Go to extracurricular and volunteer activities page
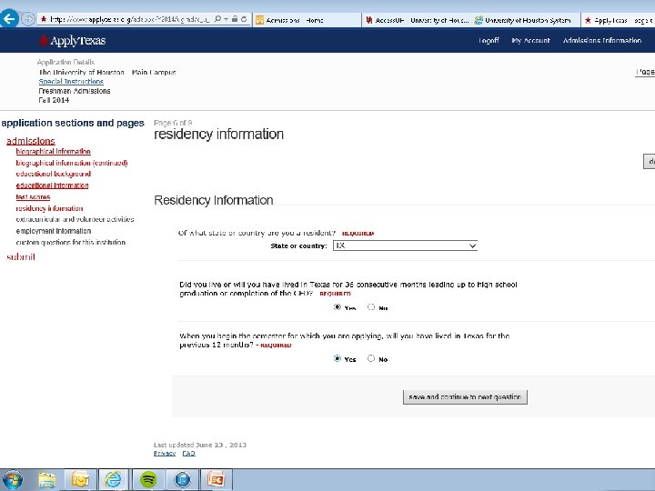 [x=75, y=219]
